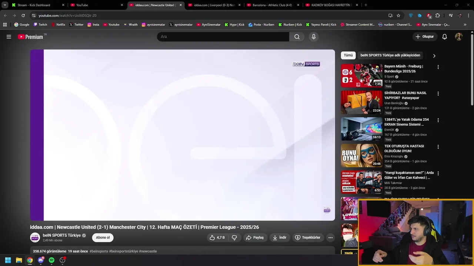Open TEK OTURUŞTA HASTASI OLDUĞUM OYUN thumbnail
The height and width of the screenshot is (266, 474).
coord(361,155)
